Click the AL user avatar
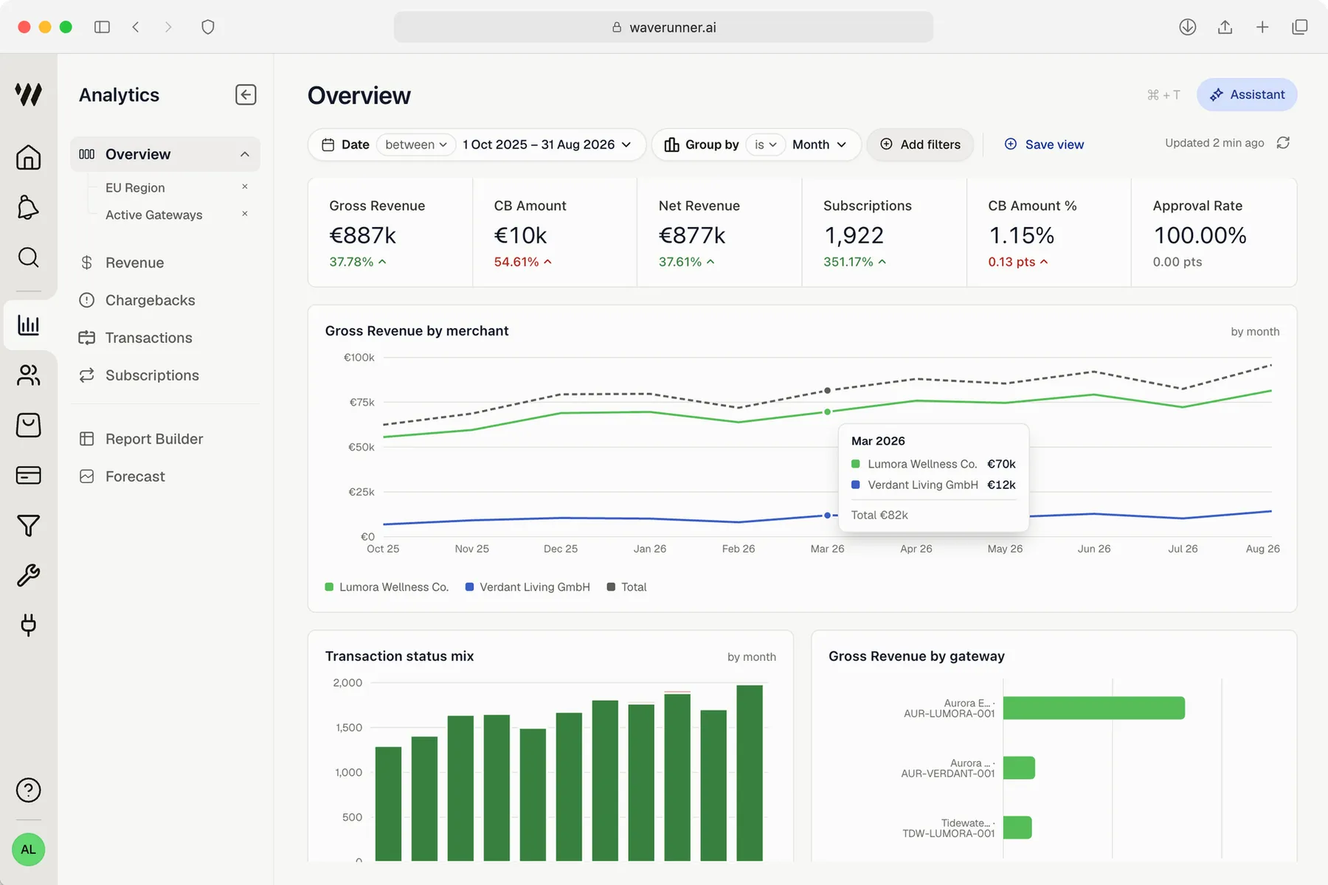This screenshot has height=885, width=1328. pos(28,850)
